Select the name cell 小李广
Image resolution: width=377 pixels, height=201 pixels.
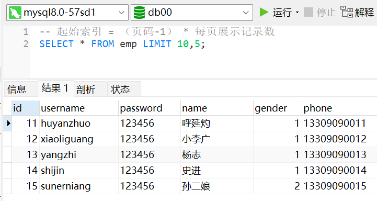[x=217, y=139]
